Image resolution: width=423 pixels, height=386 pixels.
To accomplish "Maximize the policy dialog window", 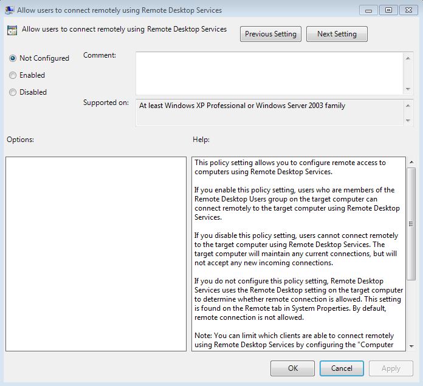I will pos(388,10).
